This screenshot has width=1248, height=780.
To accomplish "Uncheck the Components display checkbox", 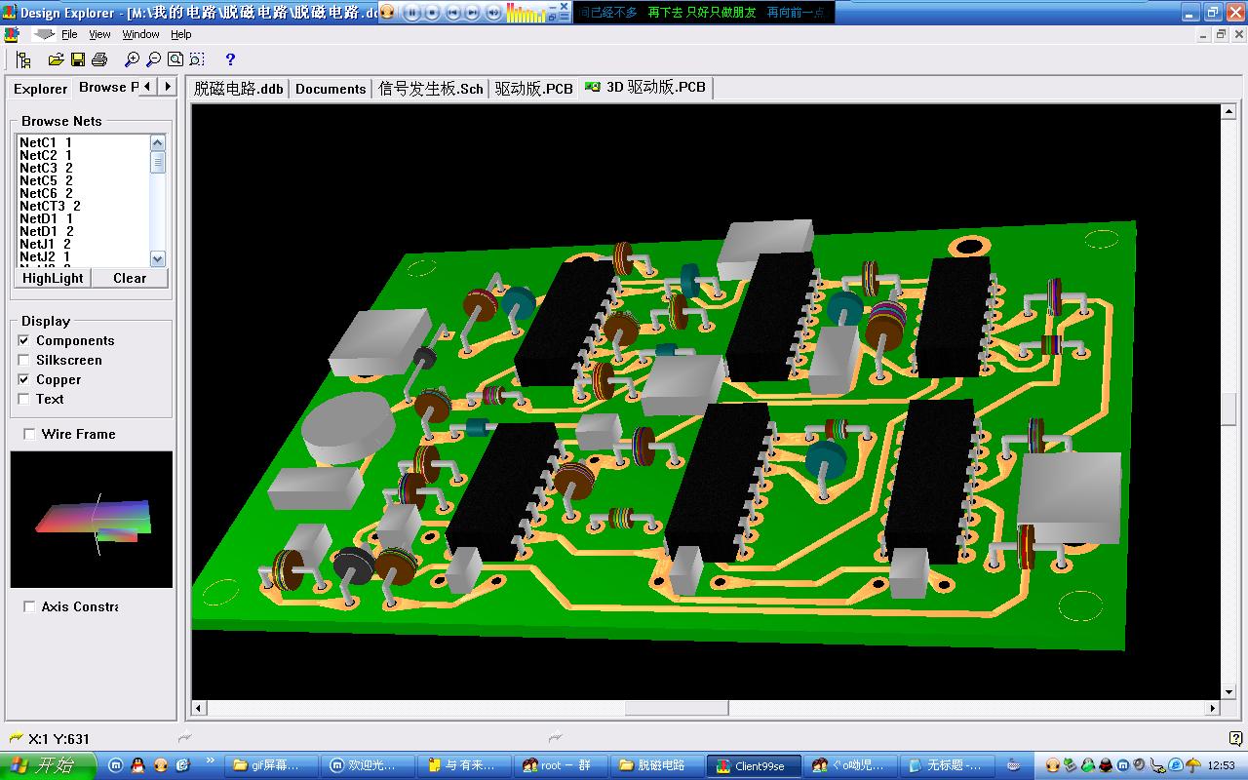I will coord(24,340).
